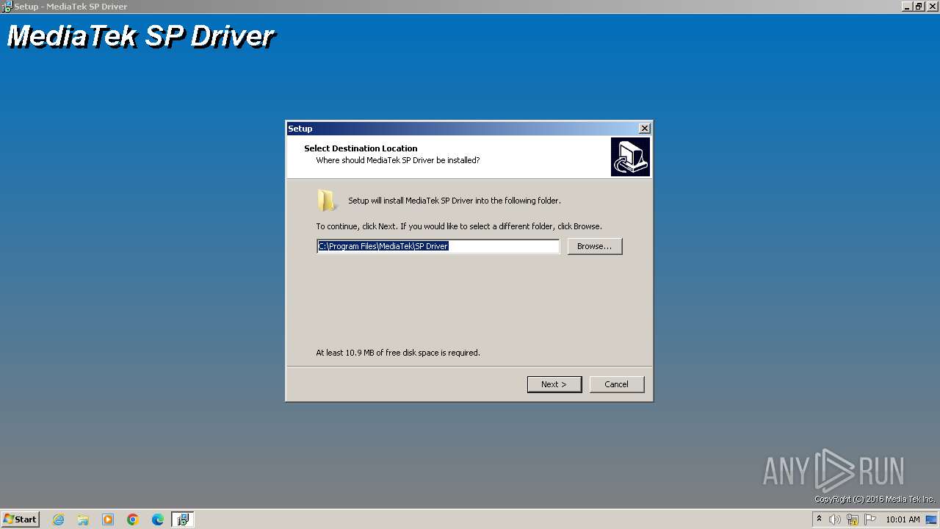This screenshot has height=529, width=940.
Task: Click the 'MediaTek SP Driver' banner title
Action: pos(140,36)
